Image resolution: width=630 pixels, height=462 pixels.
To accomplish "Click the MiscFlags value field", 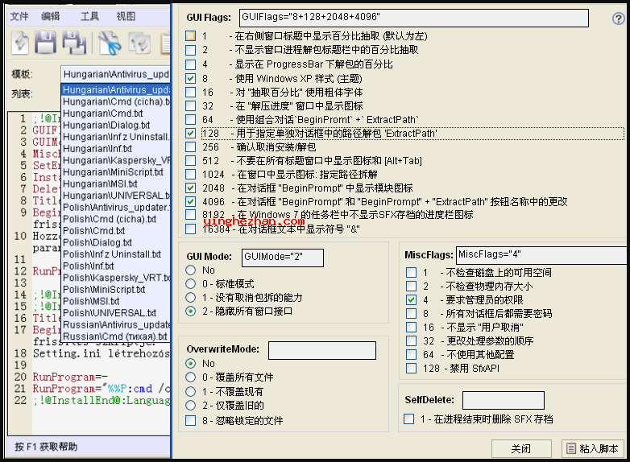I will point(541,255).
